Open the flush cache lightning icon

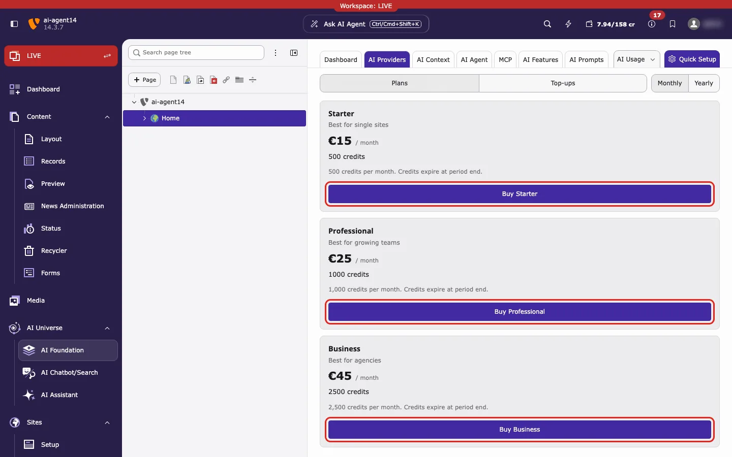point(568,24)
